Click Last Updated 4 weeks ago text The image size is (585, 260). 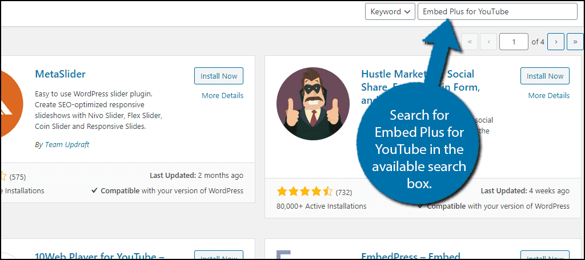click(x=525, y=191)
